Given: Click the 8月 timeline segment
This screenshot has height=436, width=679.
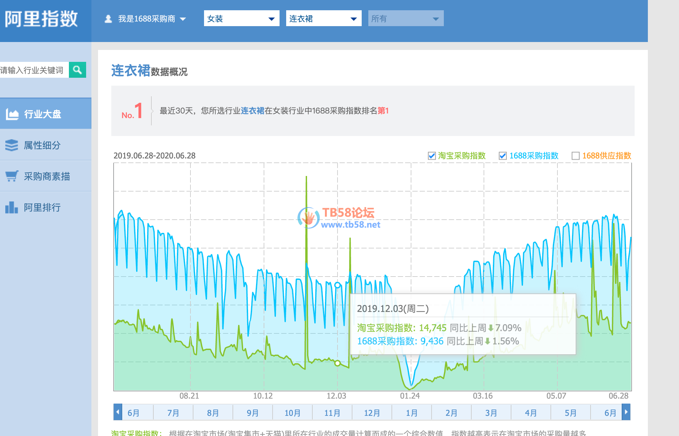Looking at the screenshot, I should 213,413.
